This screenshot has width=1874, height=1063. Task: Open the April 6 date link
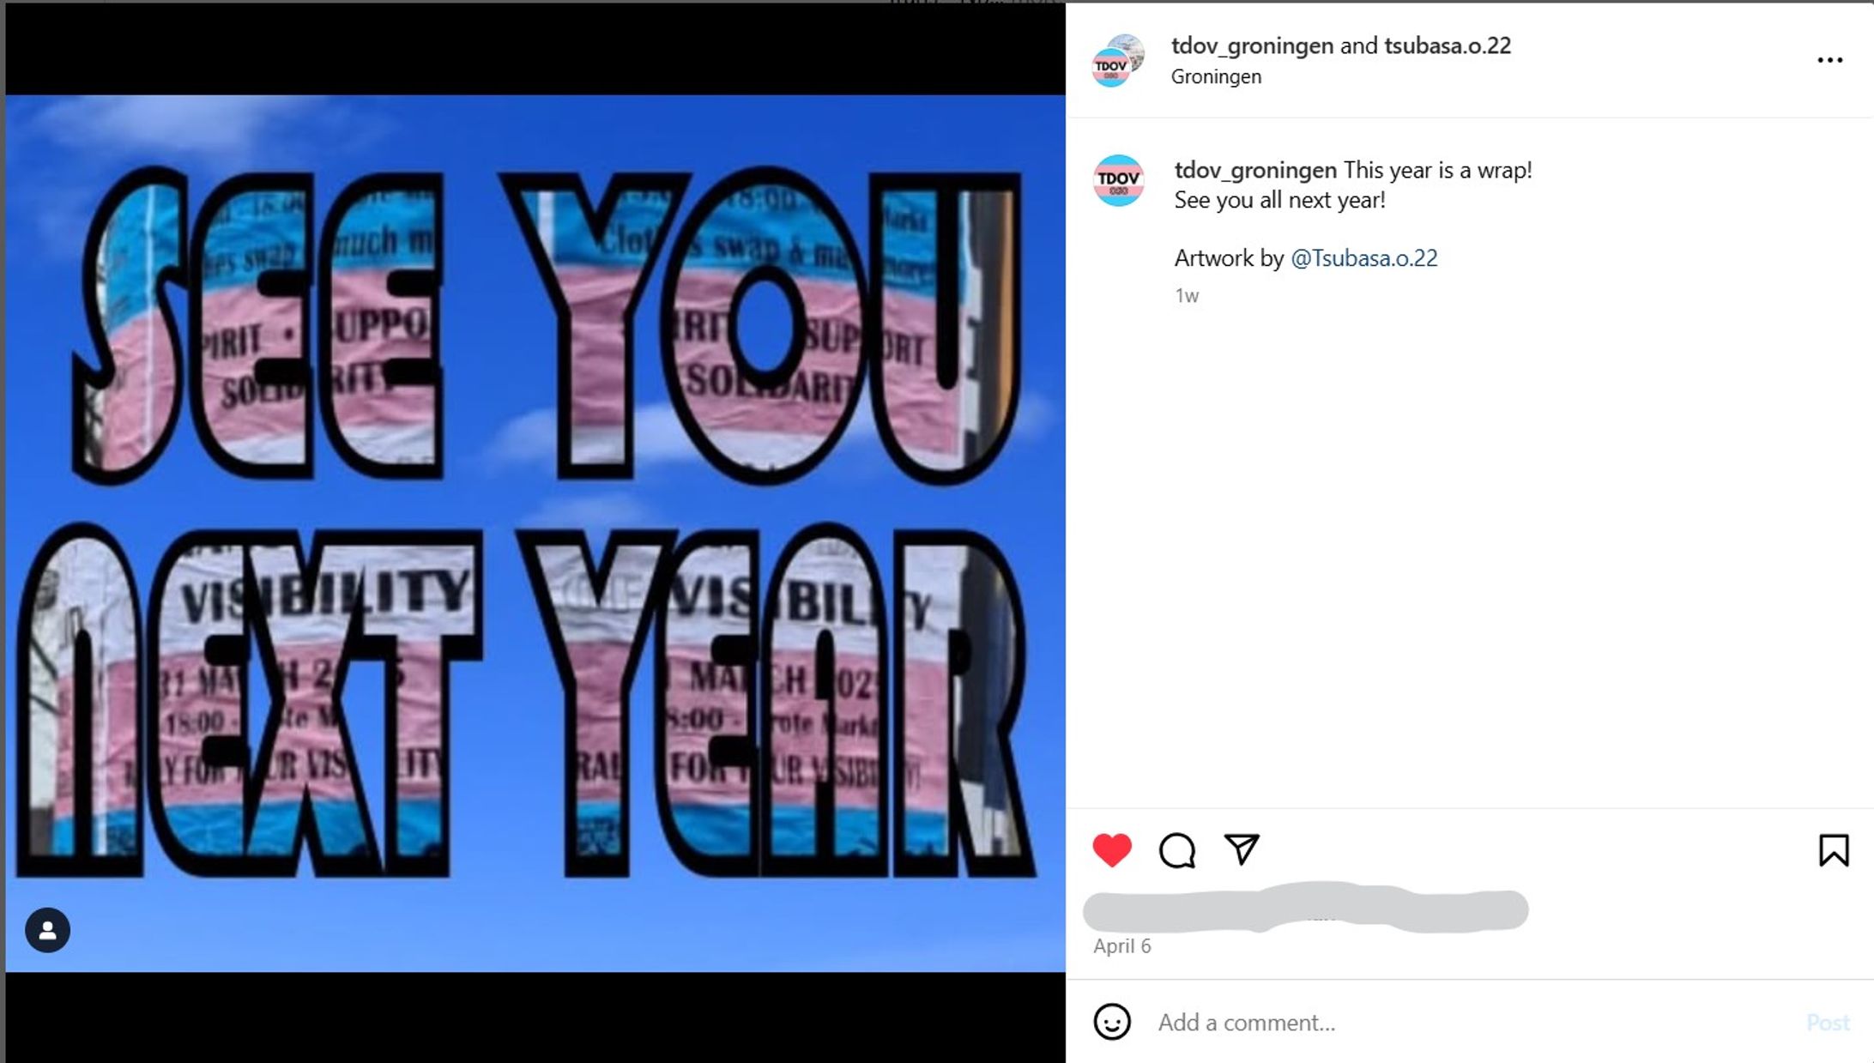pyautogui.click(x=1121, y=946)
